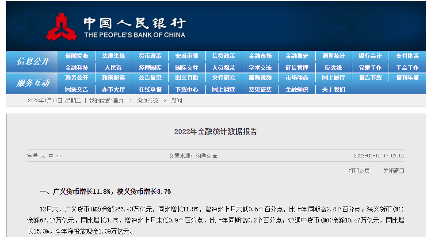Open 工会工作 nav item

[x=407, y=68]
